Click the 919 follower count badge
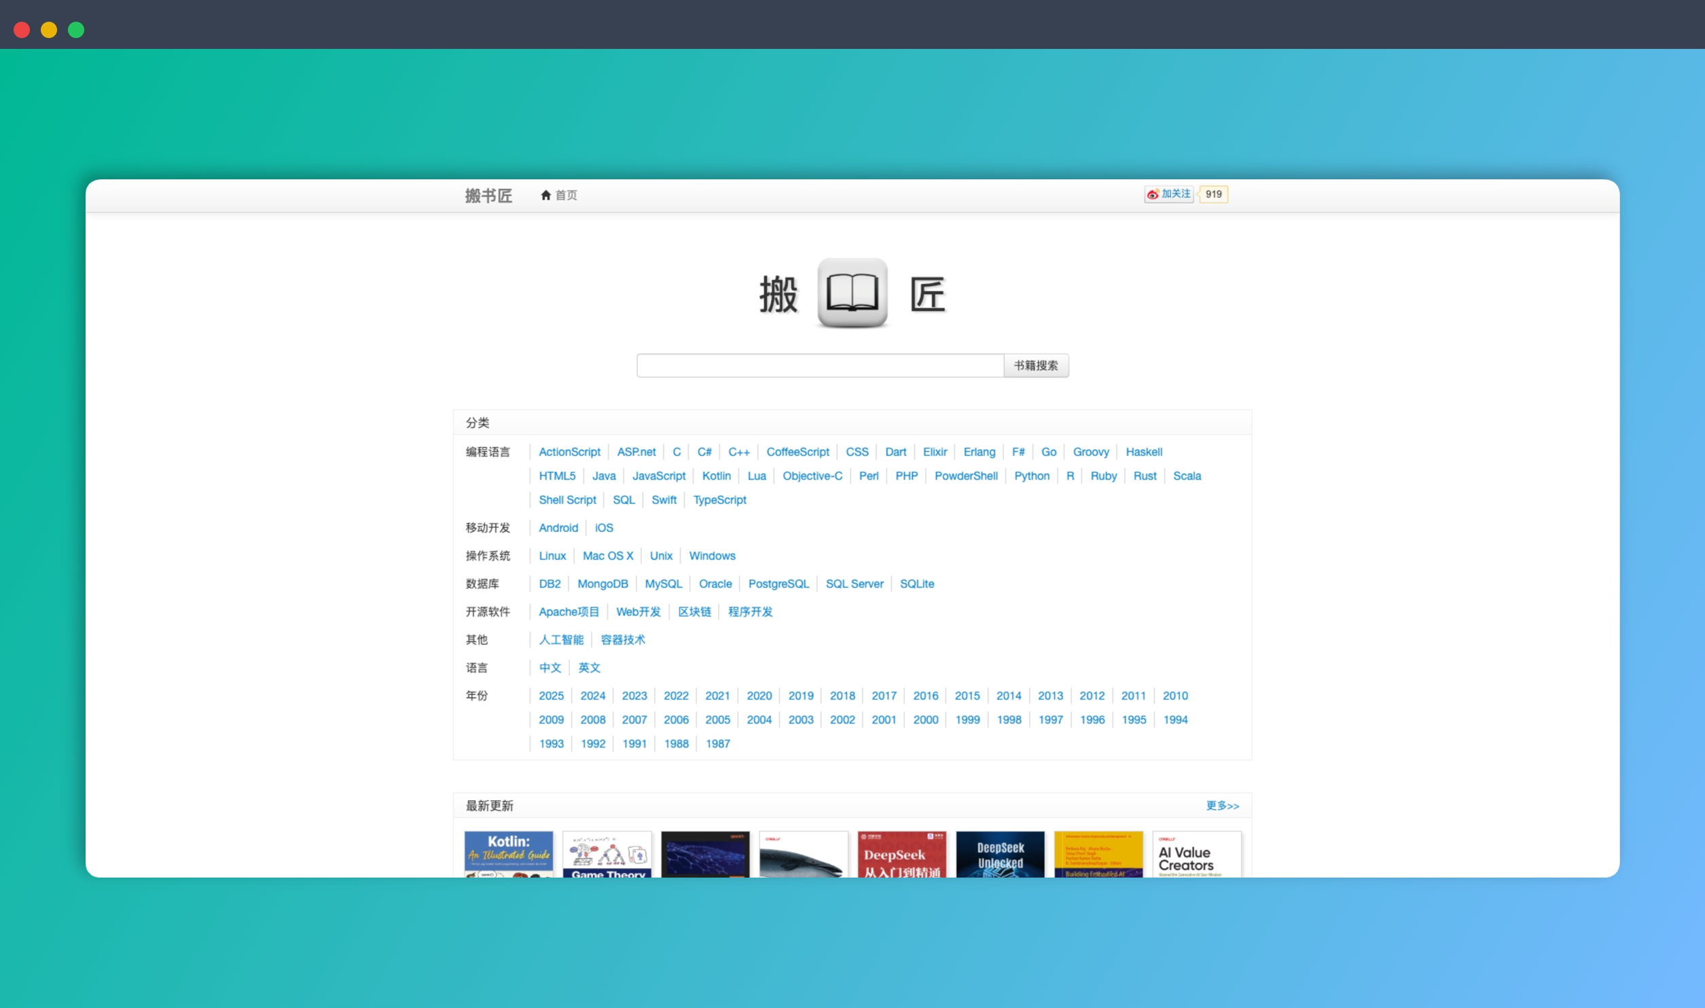Screen dimensions: 1705x1008 (x=1213, y=194)
